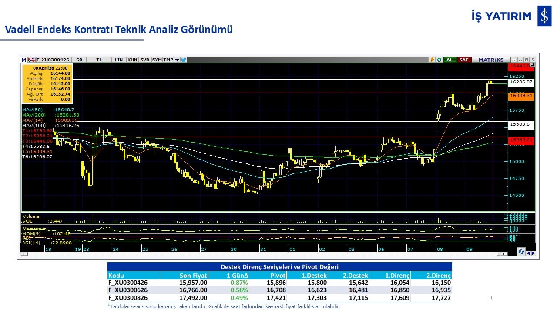Toggle the KHN chart option
Screen dimensions: 557x313
click(x=132, y=60)
